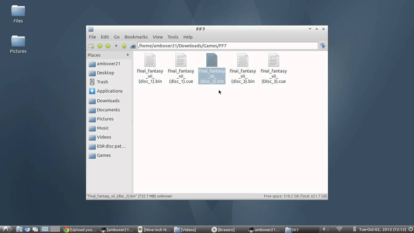Click the jump-to-path button beside address bar
The width and height of the screenshot is (414, 233).
click(x=322, y=46)
